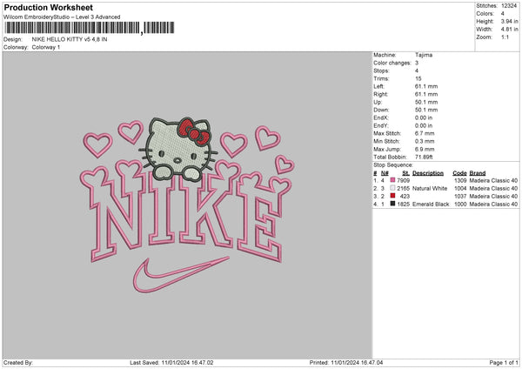Click stitch count 7909 in stop sequence
The image size is (522, 369).
[404, 180]
